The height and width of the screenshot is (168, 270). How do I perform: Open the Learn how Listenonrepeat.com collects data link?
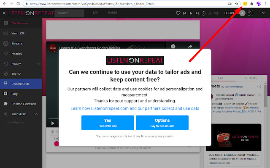pyautogui.click(x=135, y=108)
